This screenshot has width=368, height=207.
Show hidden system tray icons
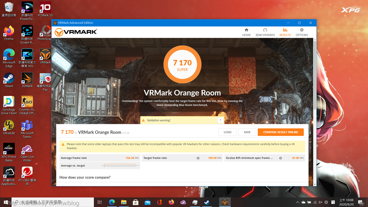coord(297,202)
